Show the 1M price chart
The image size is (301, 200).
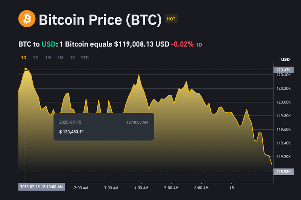tap(48, 58)
